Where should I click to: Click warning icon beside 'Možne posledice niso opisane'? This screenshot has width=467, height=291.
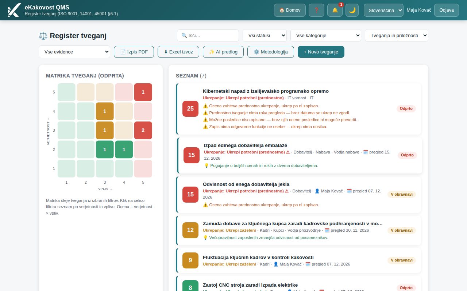[205, 120]
